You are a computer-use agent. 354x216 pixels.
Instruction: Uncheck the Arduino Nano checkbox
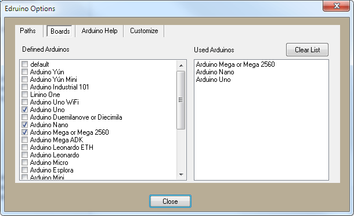click(24, 125)
